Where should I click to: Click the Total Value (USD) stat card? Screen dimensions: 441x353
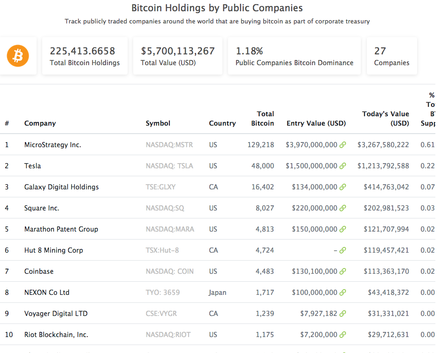pos(178,56)
